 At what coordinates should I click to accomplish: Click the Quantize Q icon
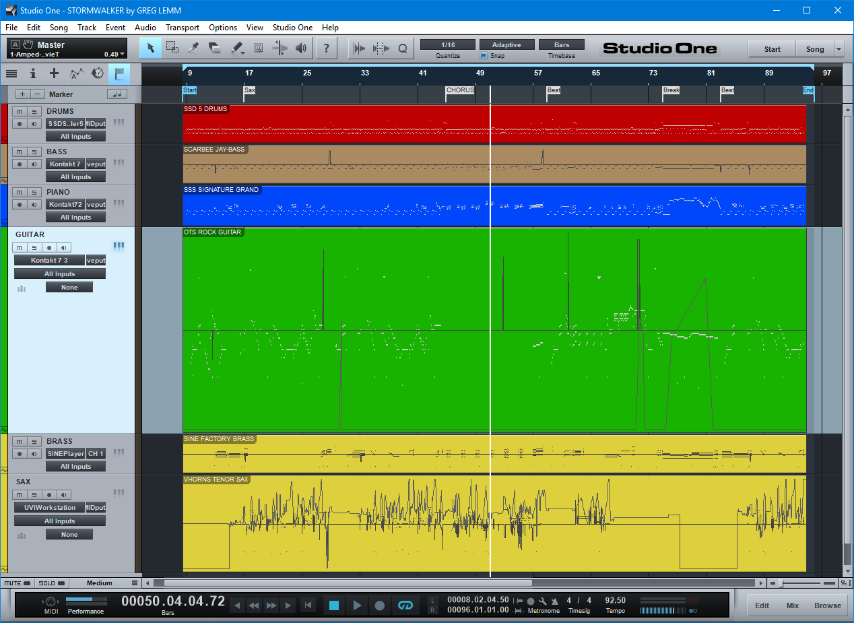click(403, 48)
